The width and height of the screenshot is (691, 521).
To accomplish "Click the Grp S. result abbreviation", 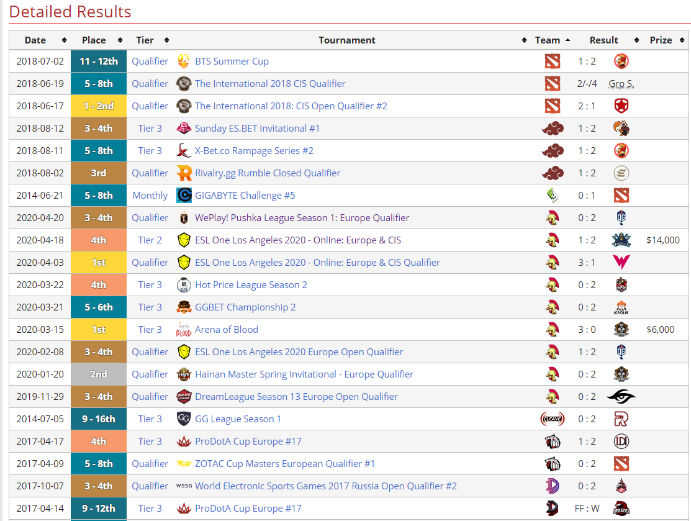I will 621,84.
